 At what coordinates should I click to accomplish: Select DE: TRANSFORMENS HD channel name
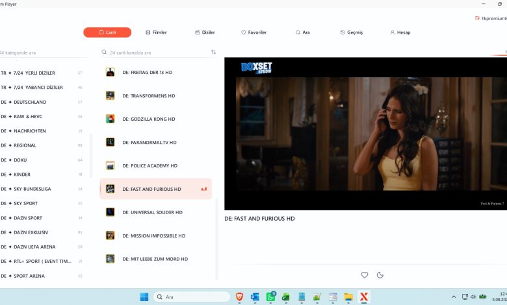[148, 96]
